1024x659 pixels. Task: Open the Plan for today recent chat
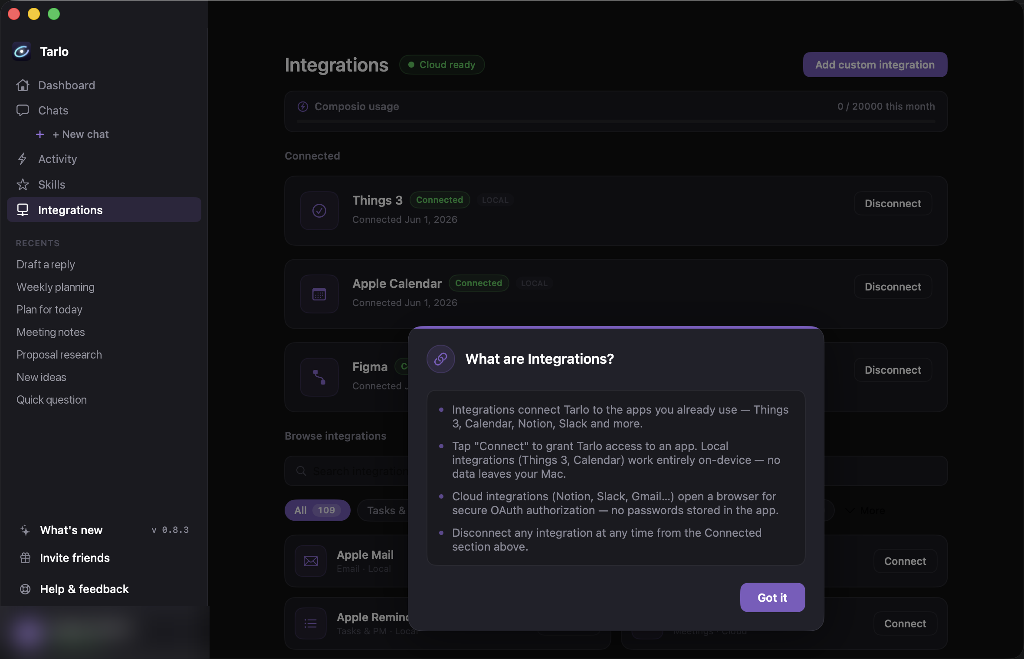[x=49, y=310]
